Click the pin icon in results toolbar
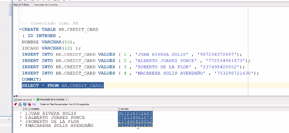Image resolution: width=289 pixels, height=133 pixels. (15, 104)
